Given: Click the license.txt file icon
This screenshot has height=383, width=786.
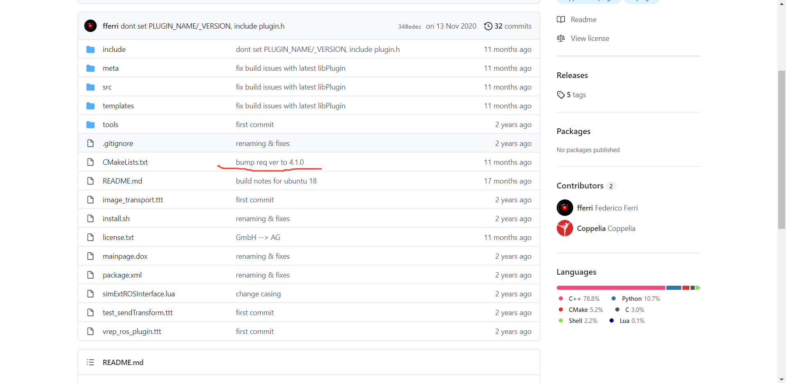Looking at the screenshot, I should (90, 237).
